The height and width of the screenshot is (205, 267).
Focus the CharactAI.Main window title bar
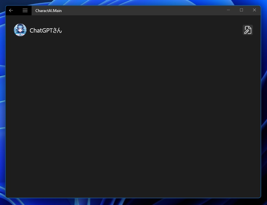coord(130,10)
